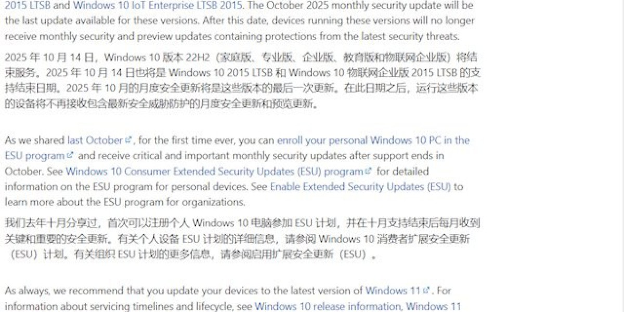Click the external-link icon following "ESU program" enroll link
The height and width of the screenshot is (312, 624).
point(70,155)
